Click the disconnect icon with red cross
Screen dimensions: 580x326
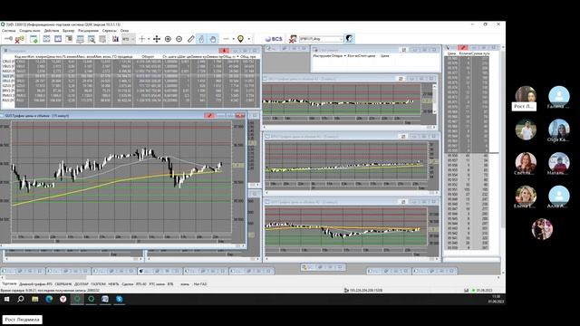[x=19, y=39]
